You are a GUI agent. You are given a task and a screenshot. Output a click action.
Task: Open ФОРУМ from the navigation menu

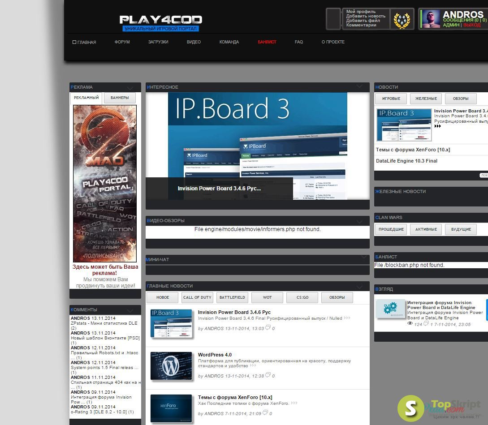pyautogui.click(x=122, y=42)
